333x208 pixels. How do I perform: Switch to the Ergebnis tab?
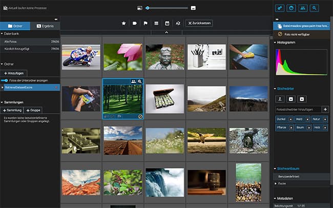(45, 26)
